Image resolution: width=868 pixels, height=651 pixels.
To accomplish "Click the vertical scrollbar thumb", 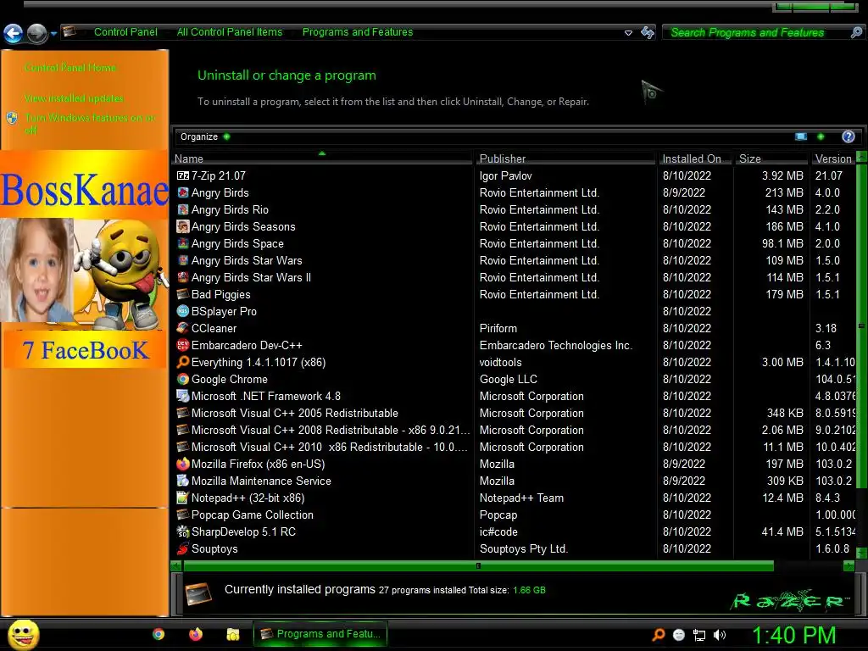I will pos(861,326).
